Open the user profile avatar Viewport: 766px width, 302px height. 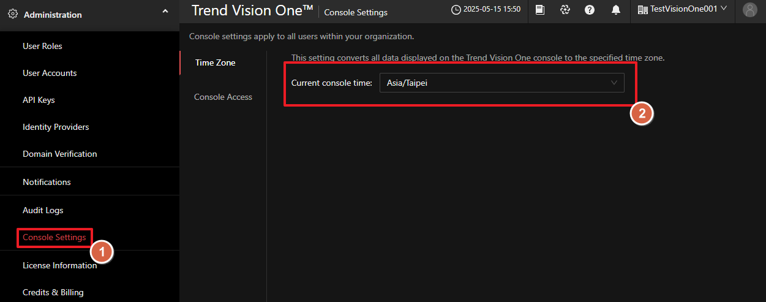click(x=749, y=10)
